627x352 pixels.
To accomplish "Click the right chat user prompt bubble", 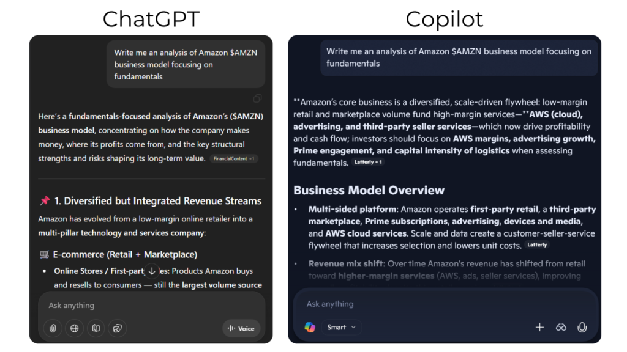I will [459, 57].
